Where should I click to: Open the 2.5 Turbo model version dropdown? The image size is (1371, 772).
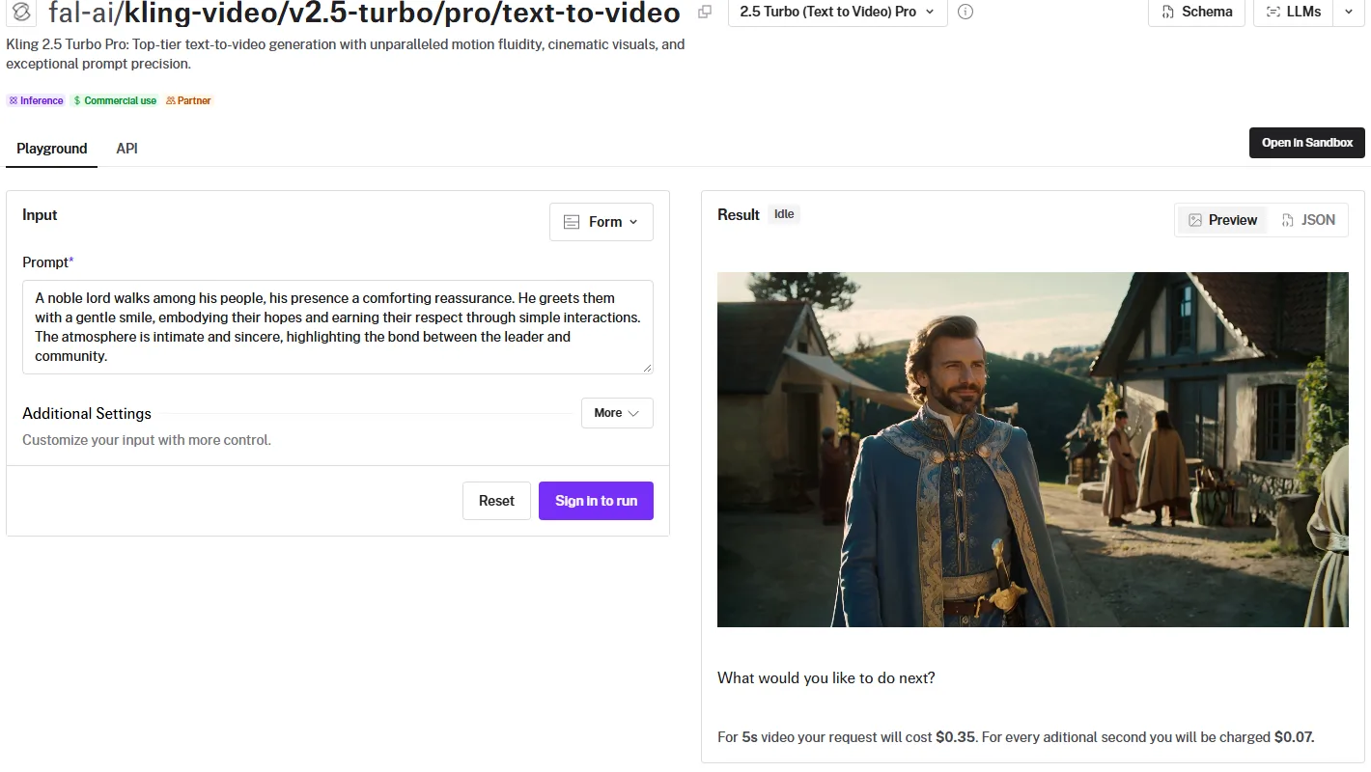tap(837, 13)
